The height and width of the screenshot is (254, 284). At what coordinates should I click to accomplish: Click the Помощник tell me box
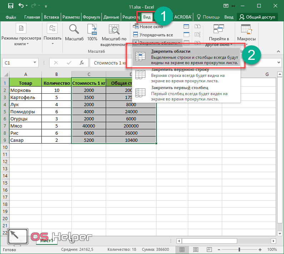click(208, 17)
